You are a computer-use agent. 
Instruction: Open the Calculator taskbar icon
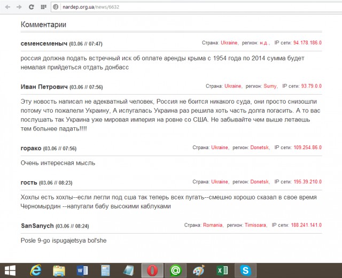point(106,271)
